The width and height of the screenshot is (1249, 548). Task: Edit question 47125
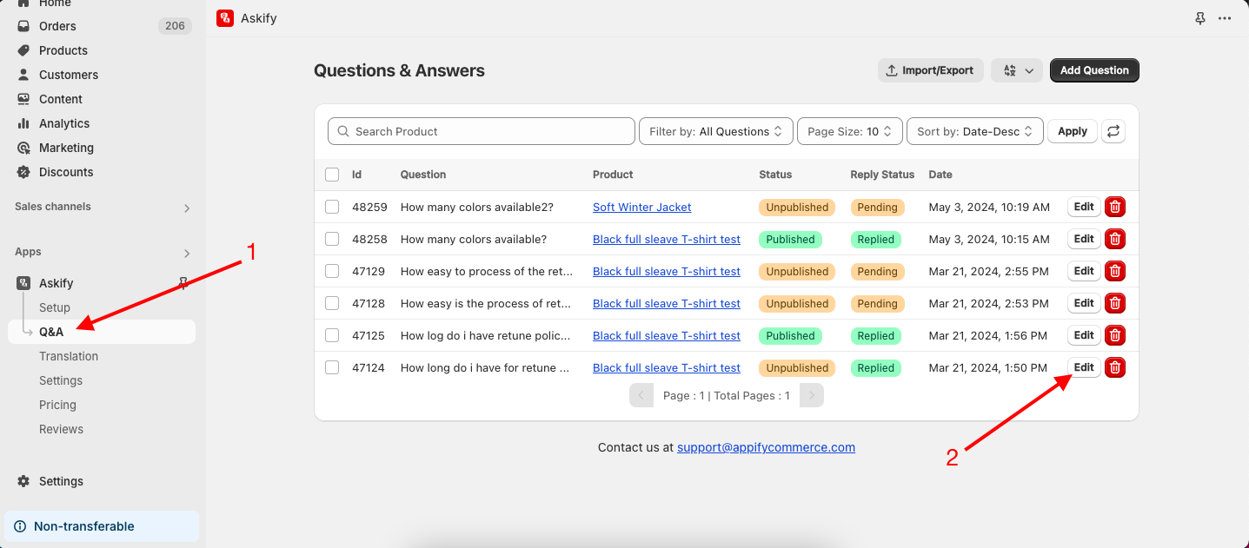[1084, 335]
